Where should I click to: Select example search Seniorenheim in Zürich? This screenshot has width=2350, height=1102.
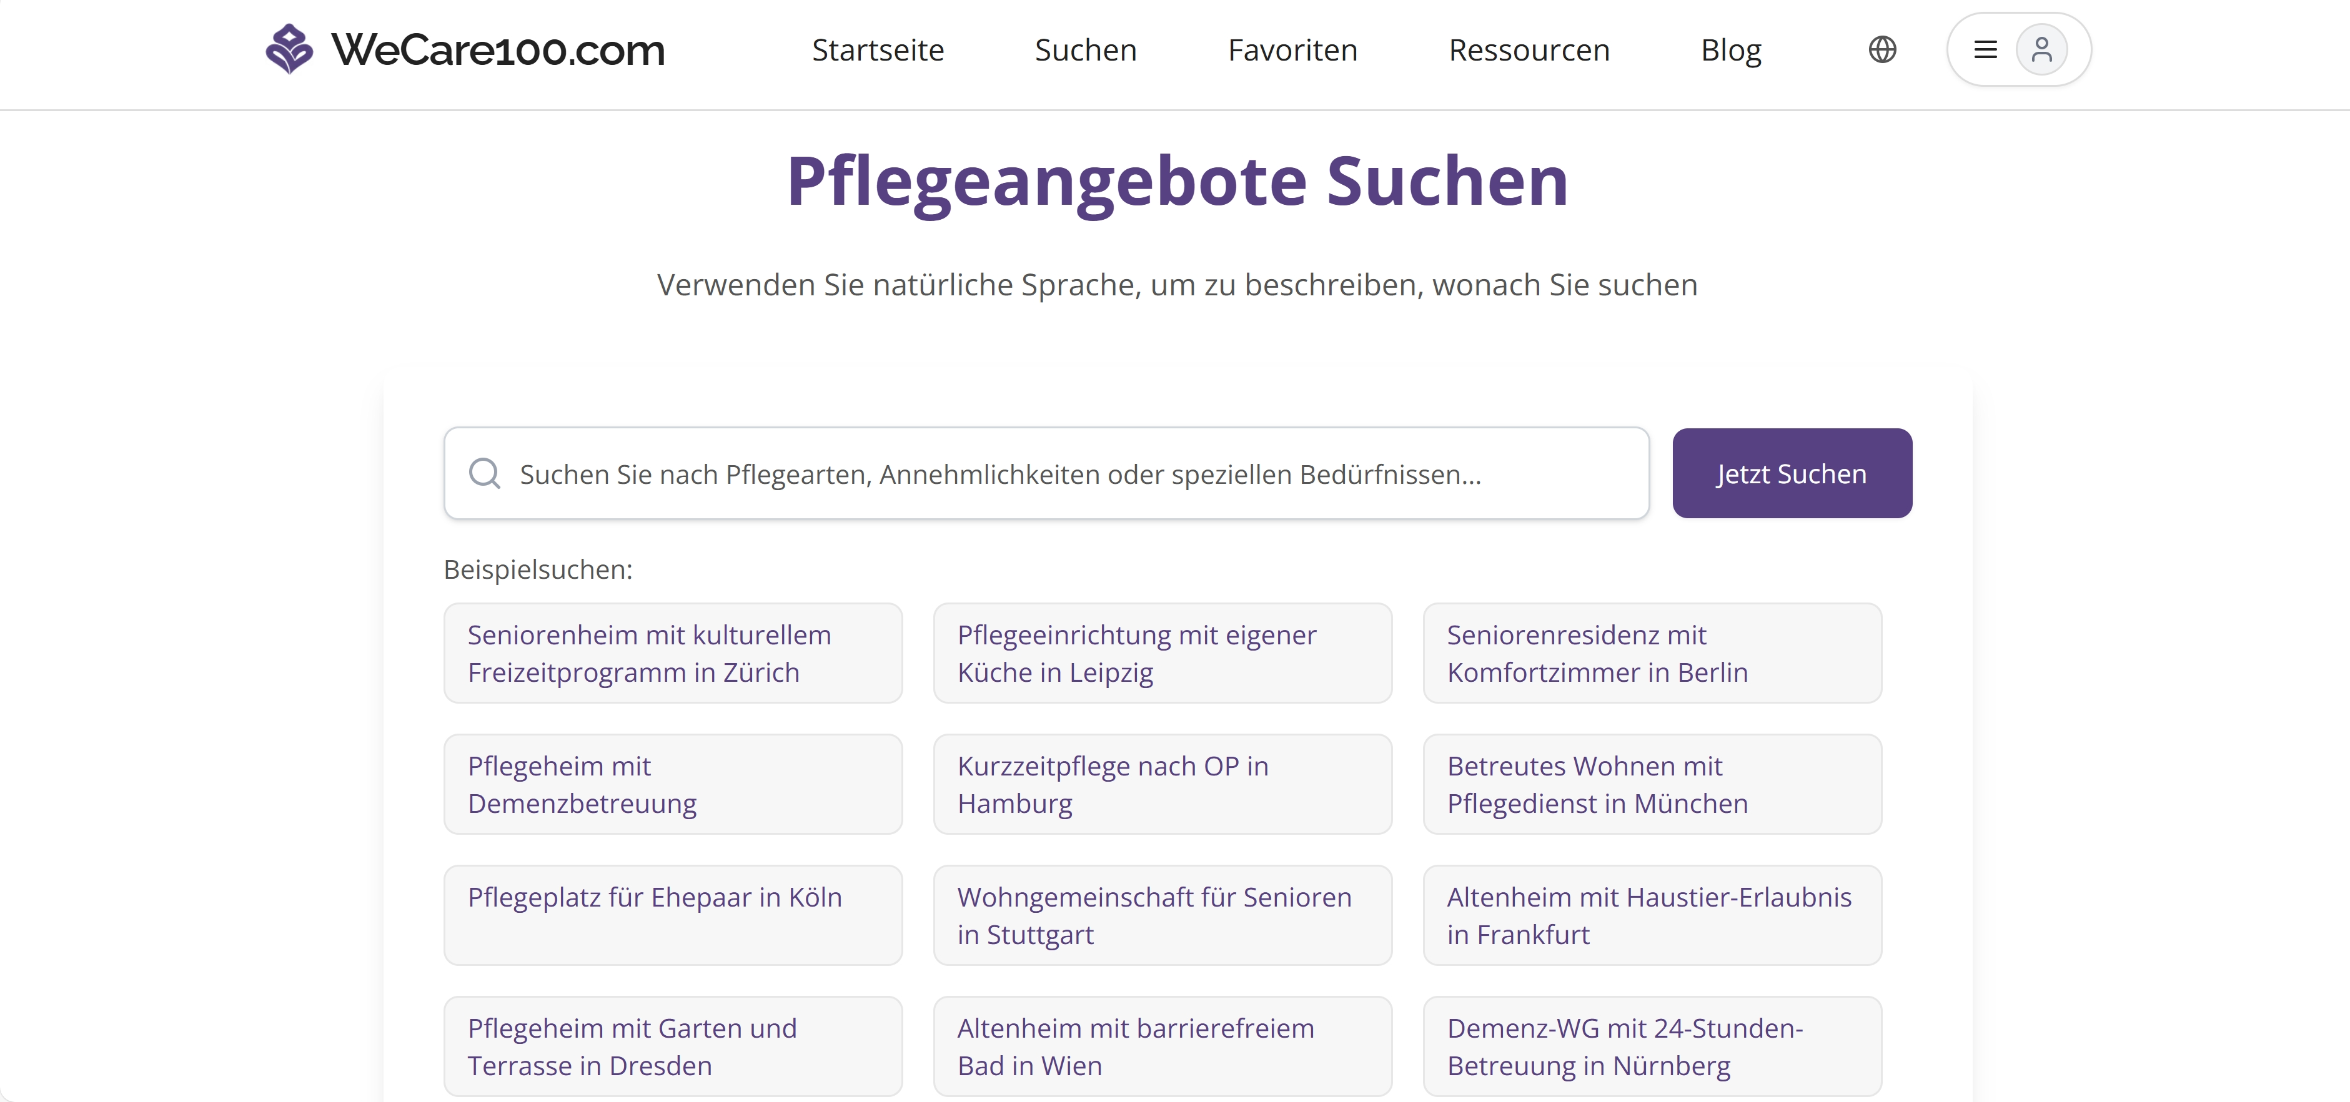click(673, 652)
